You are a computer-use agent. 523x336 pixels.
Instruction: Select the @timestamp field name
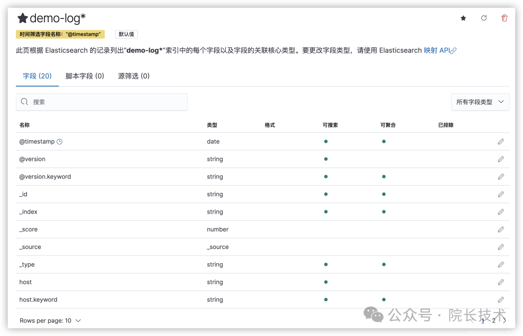[x=37, y=142]
